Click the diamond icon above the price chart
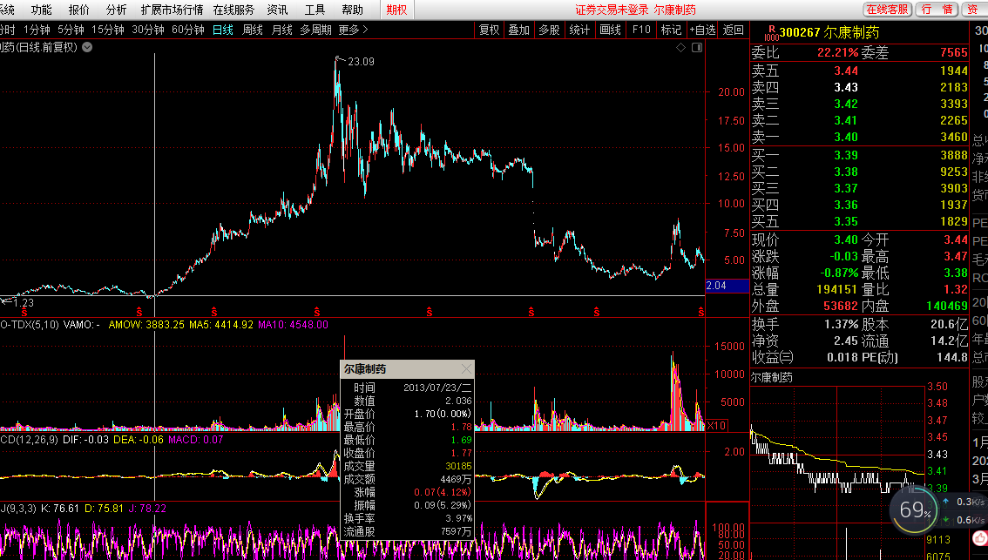This screenshot has height=560, width=988. 680,47
